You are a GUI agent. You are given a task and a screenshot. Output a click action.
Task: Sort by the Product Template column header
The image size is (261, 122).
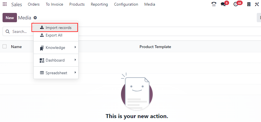(155, 47)
